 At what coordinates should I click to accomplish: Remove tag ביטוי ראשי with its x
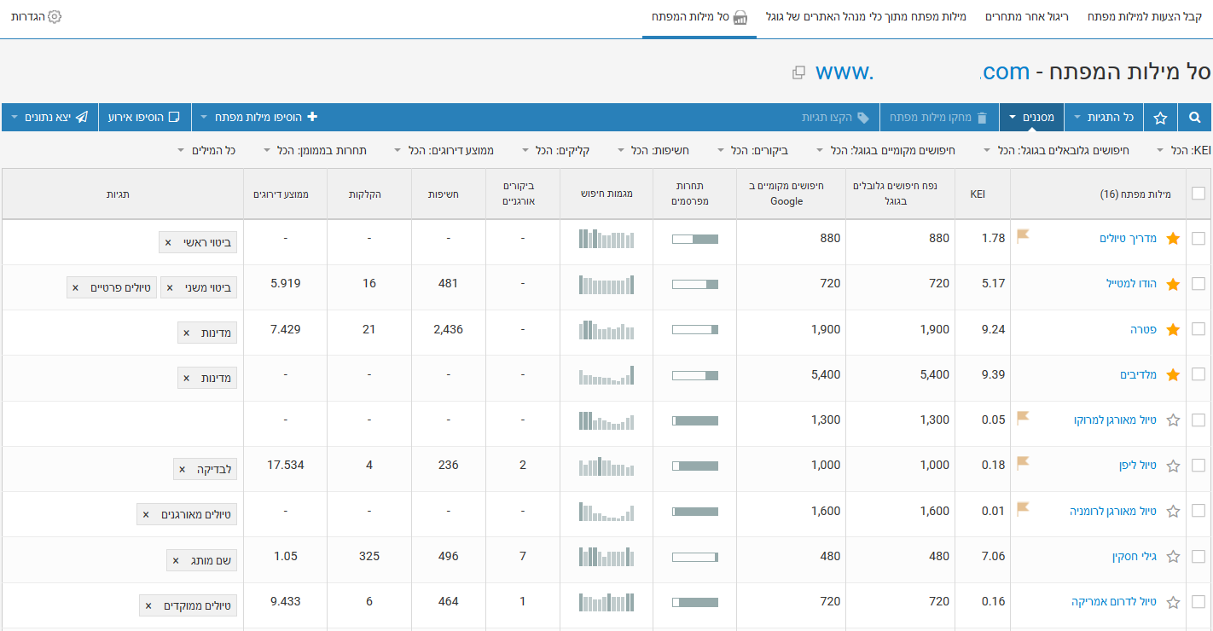[x=168, y=243]
